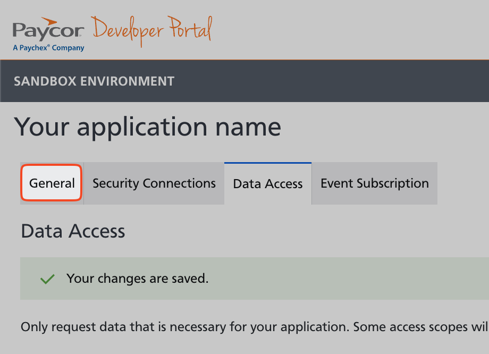Click the 'A Paychex Company' tagline

(48, 48)
